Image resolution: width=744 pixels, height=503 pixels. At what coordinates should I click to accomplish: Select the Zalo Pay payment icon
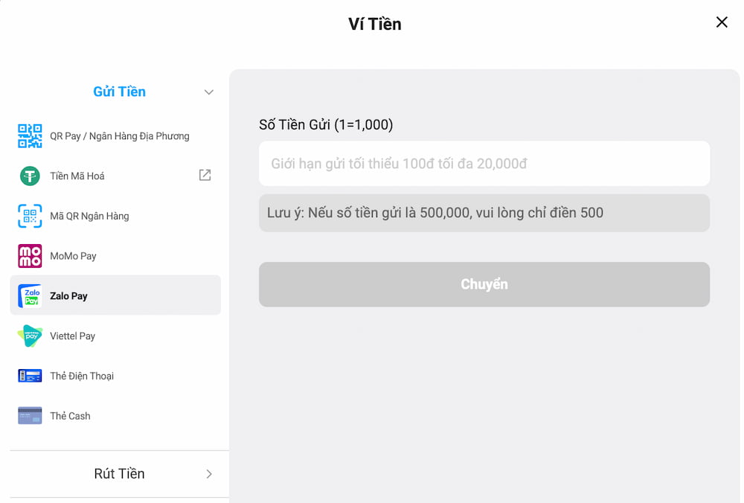29,295
